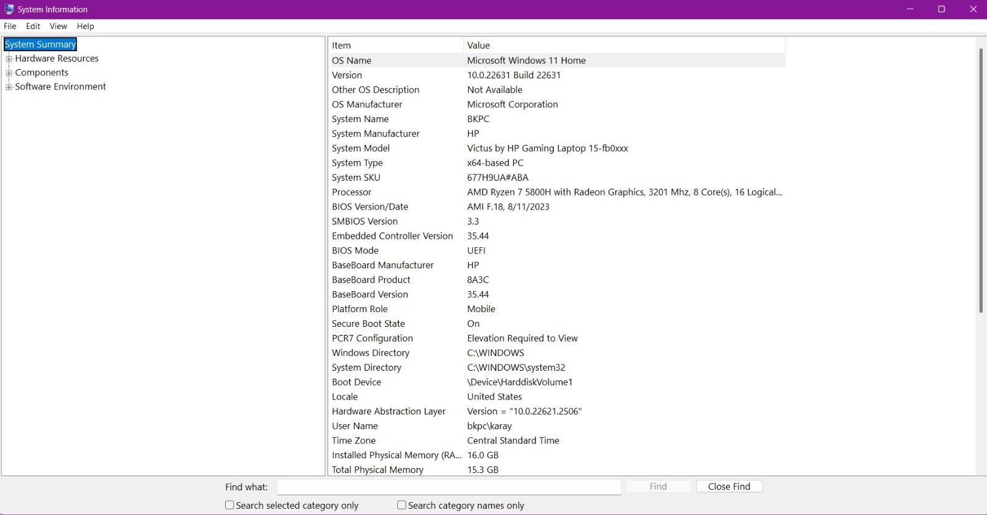
Task: Select the Locale row
Action: (x=556, y=397)
